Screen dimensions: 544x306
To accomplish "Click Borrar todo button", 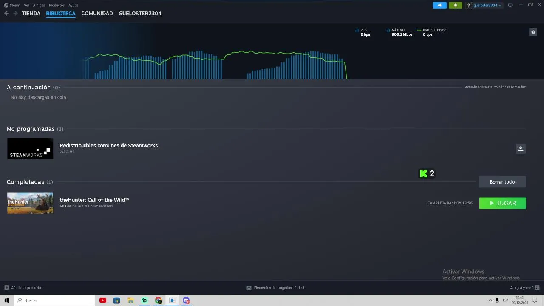I will (502, 182).
